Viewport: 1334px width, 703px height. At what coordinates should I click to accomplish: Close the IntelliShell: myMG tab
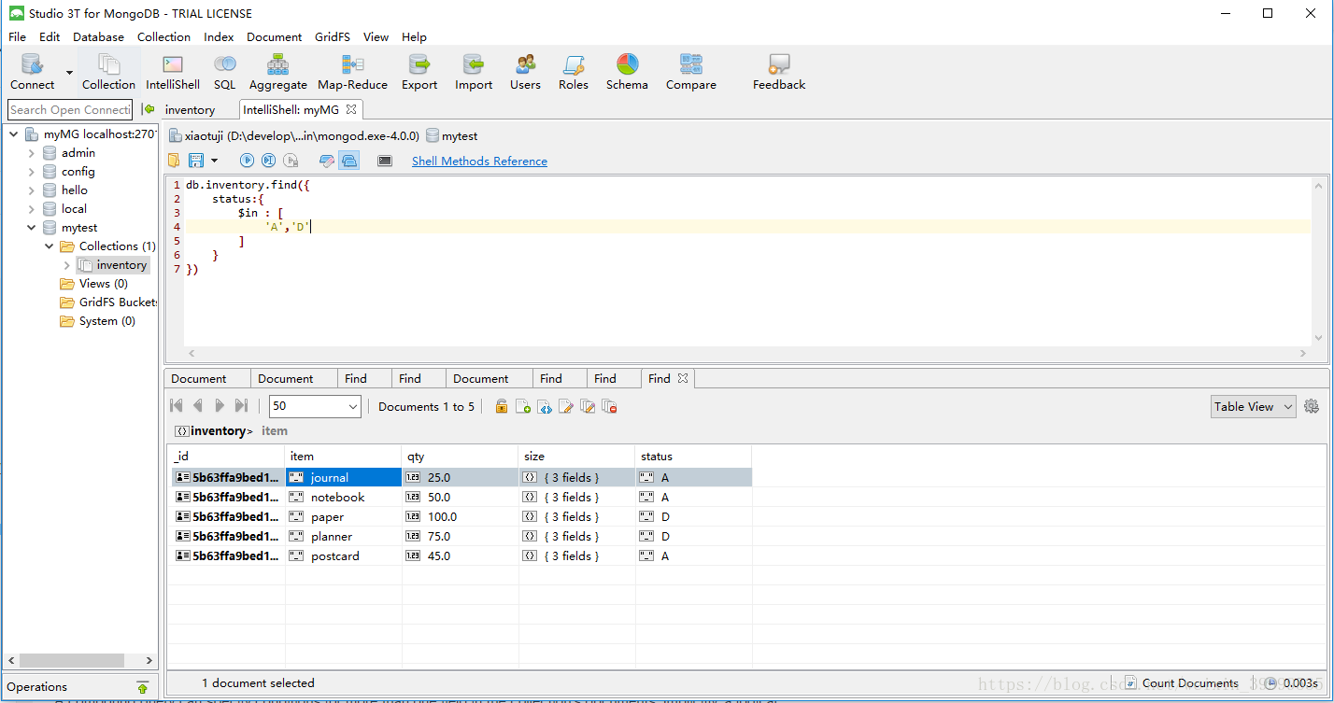[351, 109]
